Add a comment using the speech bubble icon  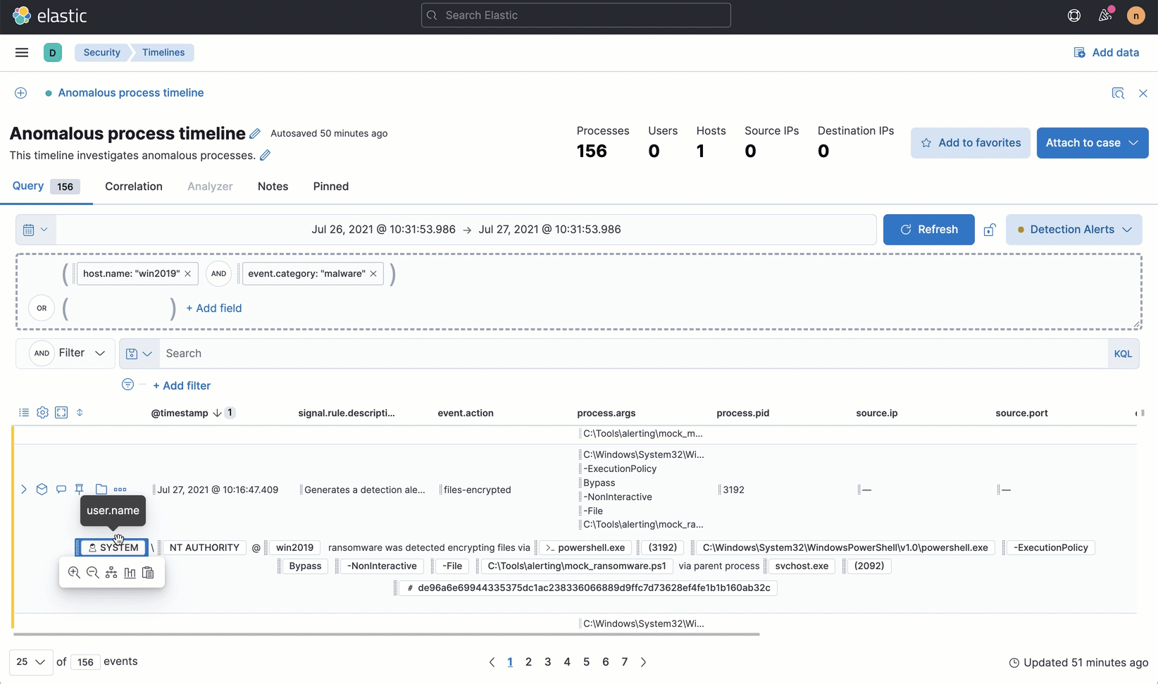[61, 489]
